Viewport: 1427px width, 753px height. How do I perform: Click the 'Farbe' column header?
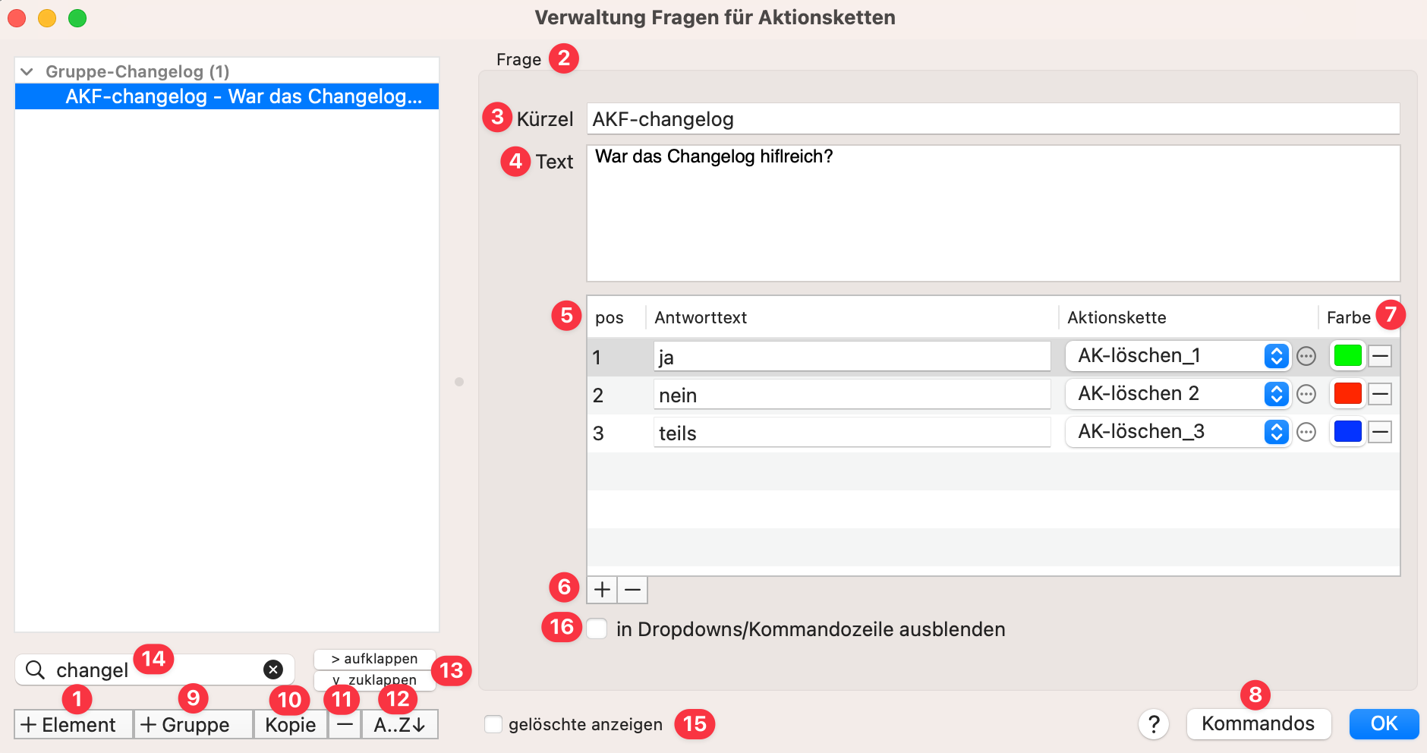point(1348,317)
